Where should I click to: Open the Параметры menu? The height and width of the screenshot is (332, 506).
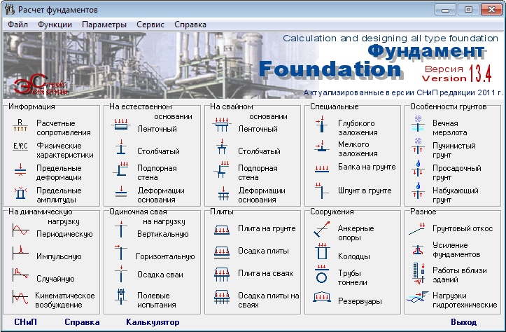(x=104, y=25)
